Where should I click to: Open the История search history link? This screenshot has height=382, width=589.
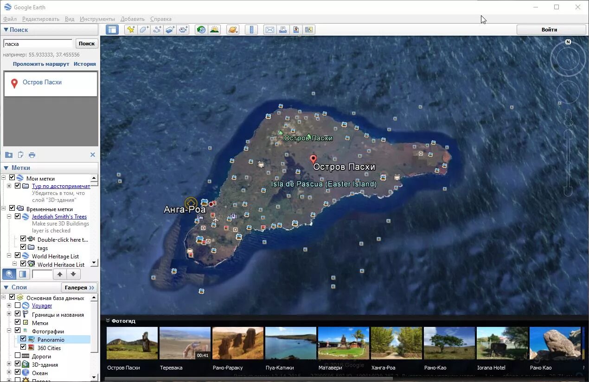(85, 64)
